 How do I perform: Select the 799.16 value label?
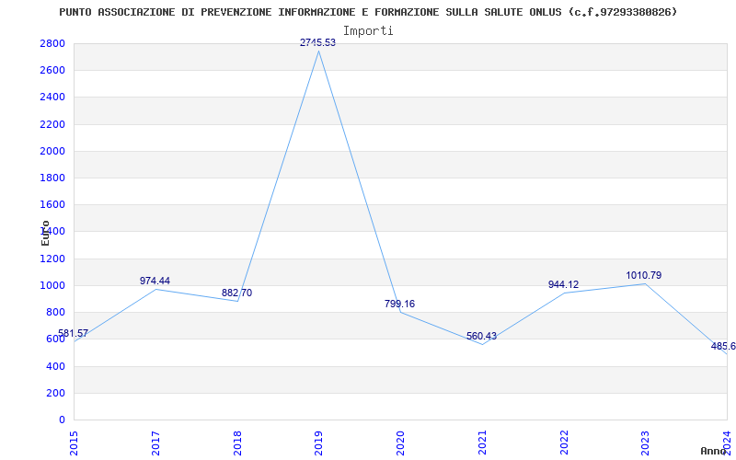(399, 304)
